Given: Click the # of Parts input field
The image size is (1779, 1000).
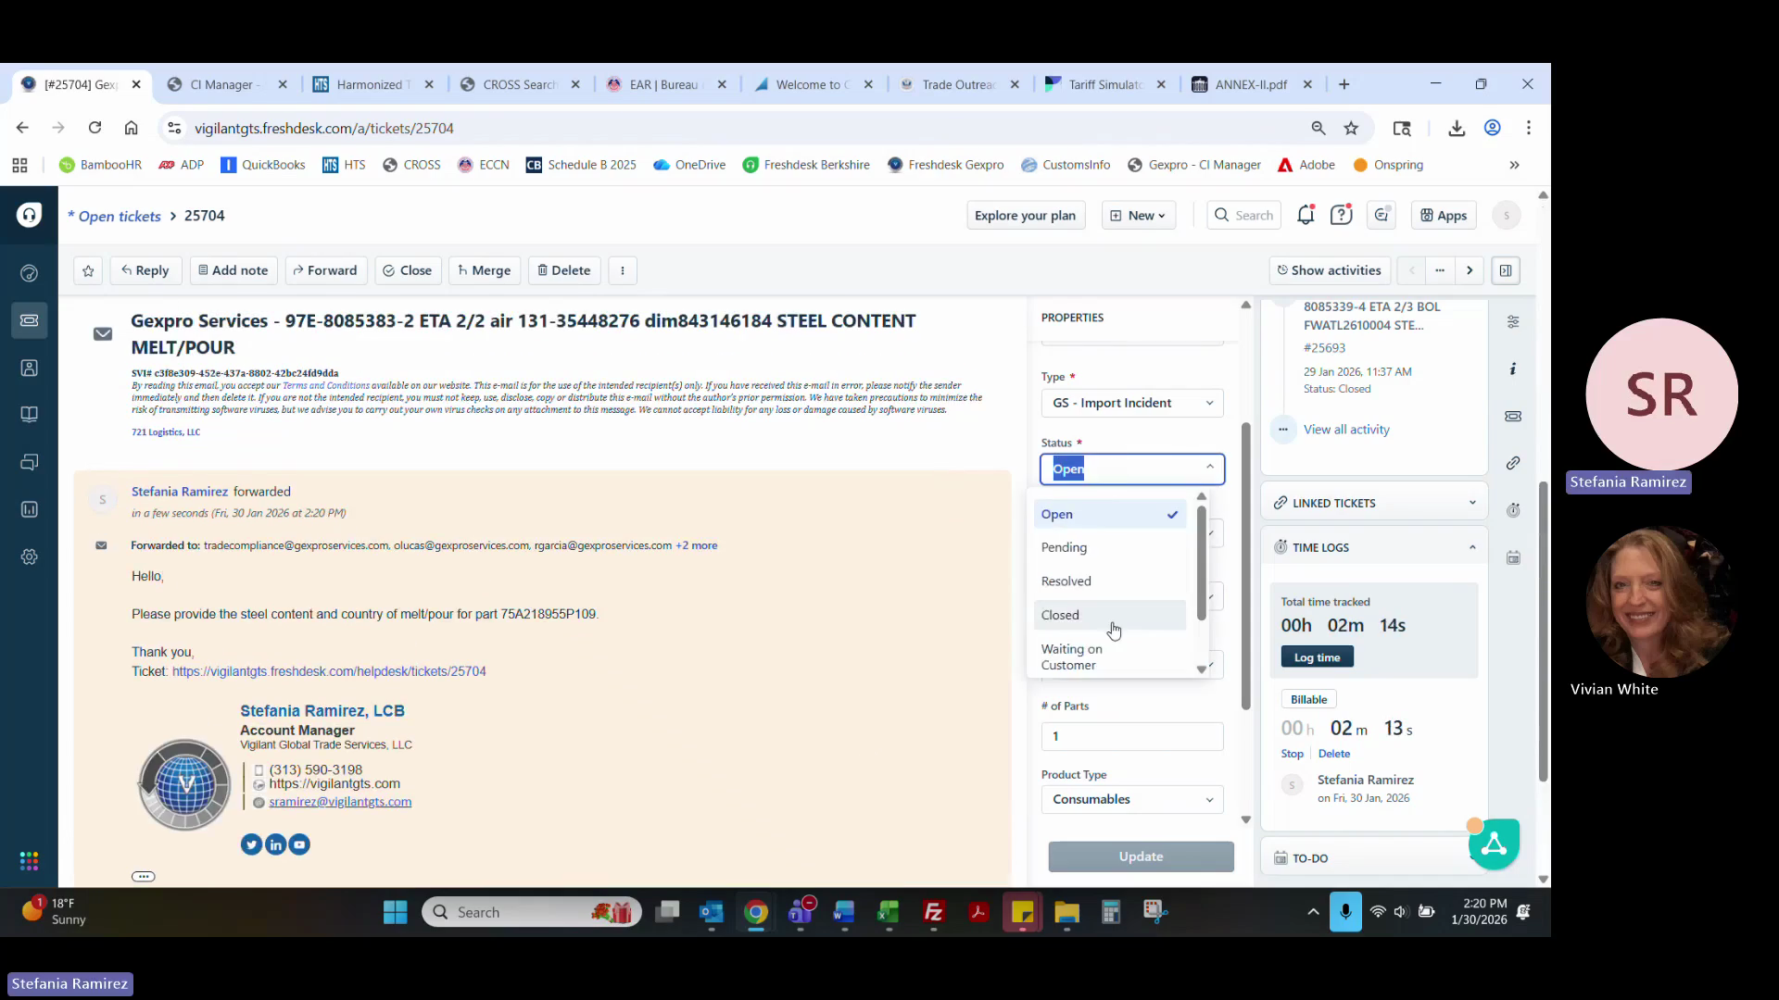Looking at the screenshot, I should [1131, 736].
